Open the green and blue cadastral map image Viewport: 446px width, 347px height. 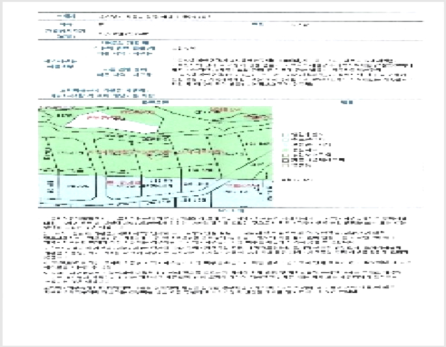(x=156, y=156)
